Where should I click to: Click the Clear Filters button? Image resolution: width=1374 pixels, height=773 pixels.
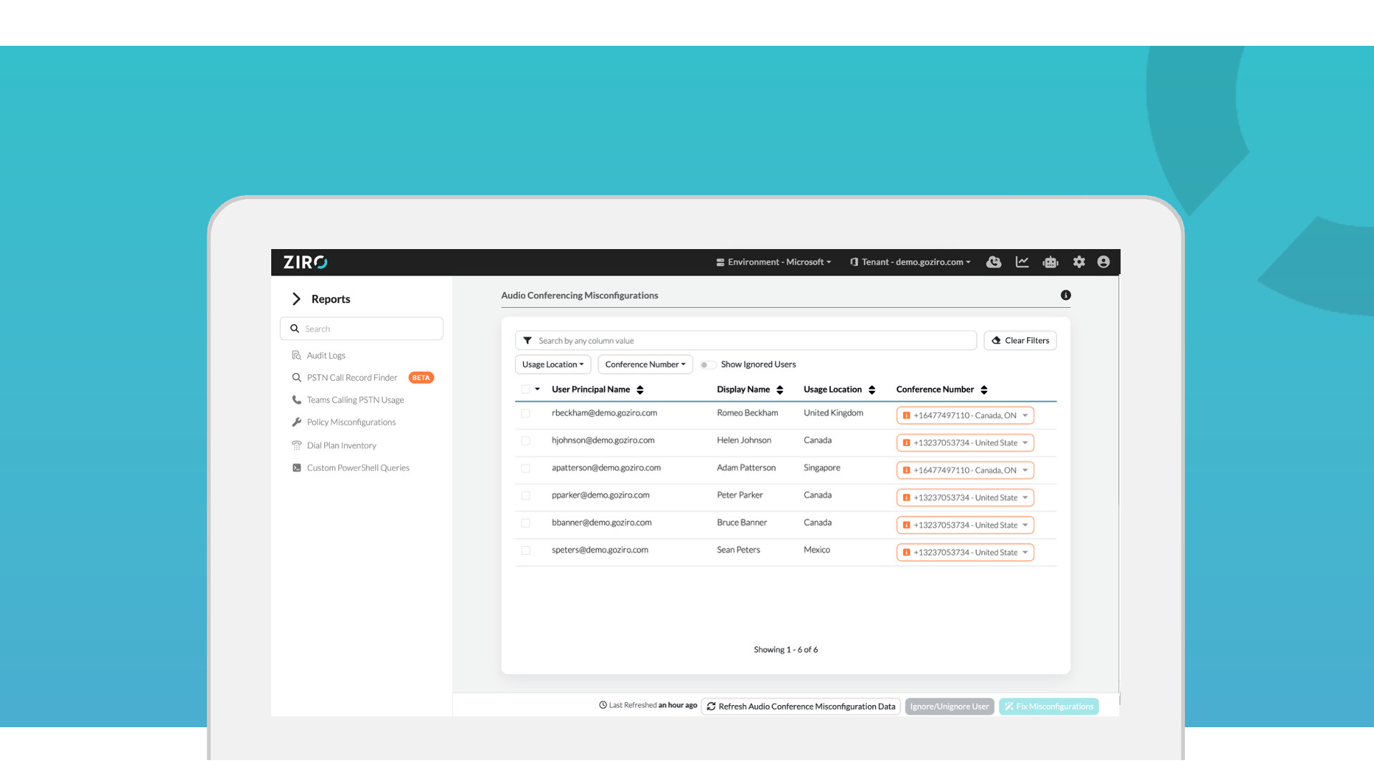pyautogui.click(x=1020, y=341)
